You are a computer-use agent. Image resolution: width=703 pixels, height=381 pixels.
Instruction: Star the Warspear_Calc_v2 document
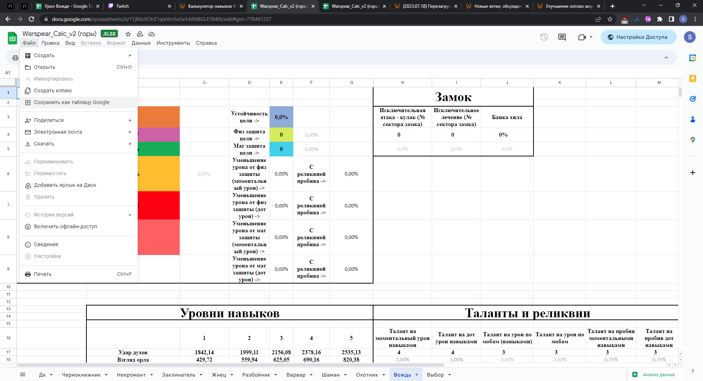pyautogui.click(x=128, y=34)
